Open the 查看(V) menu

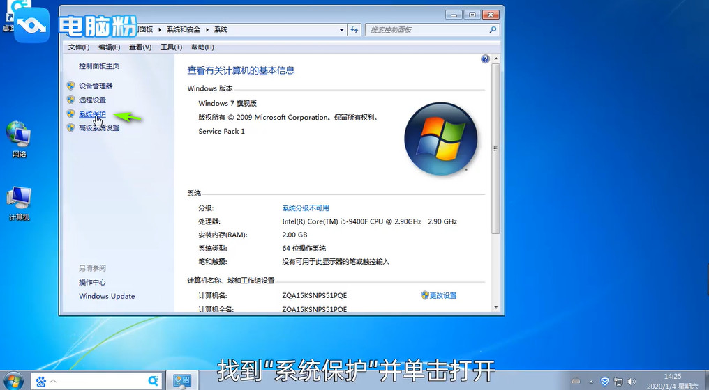(140, 47)
